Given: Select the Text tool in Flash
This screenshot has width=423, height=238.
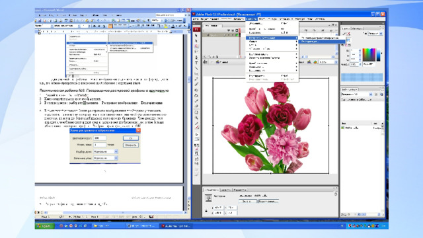Looking at the screenshot, I should [x=196, y=63].
